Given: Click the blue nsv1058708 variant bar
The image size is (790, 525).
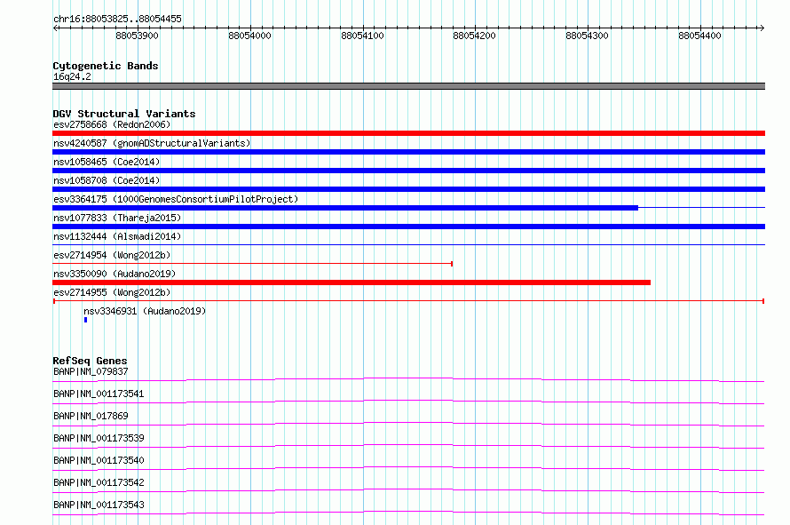Looking at the screenshot, I should click(x=408, y=189).
